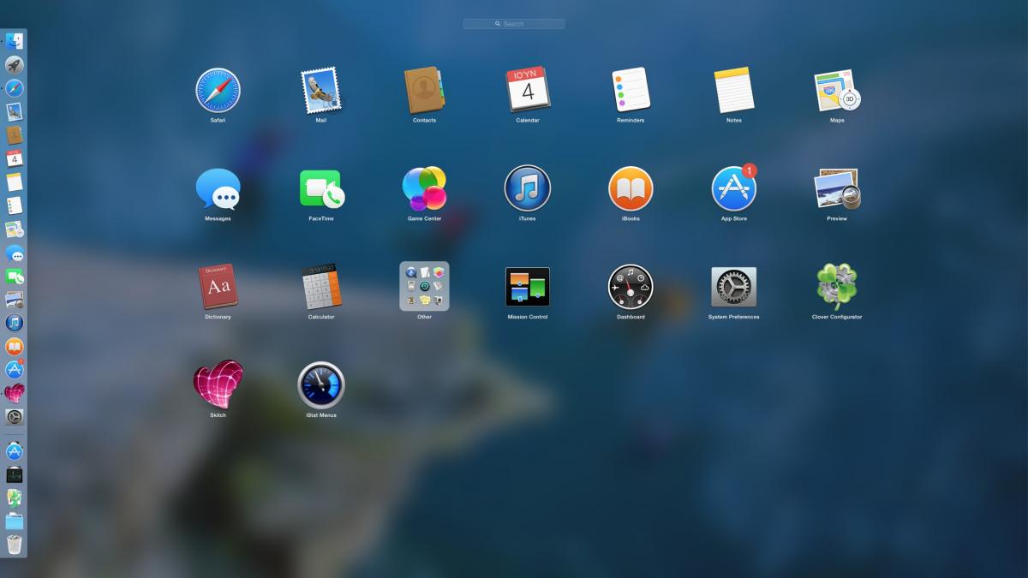Launch iTunes from the Launchpad grid
1028x578 pixels.
pos(528,188)
